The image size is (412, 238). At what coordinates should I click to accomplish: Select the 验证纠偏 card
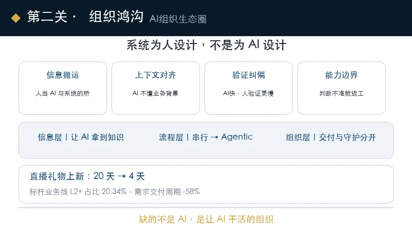pyautogui.click(x=249, y=88)
